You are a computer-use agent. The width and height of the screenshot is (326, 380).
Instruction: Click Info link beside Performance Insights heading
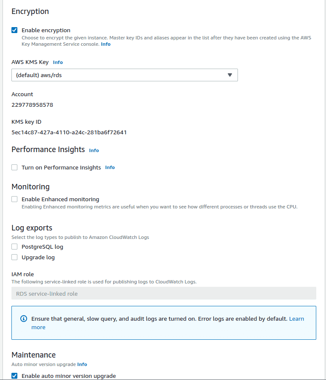click(x=94, y=150)
